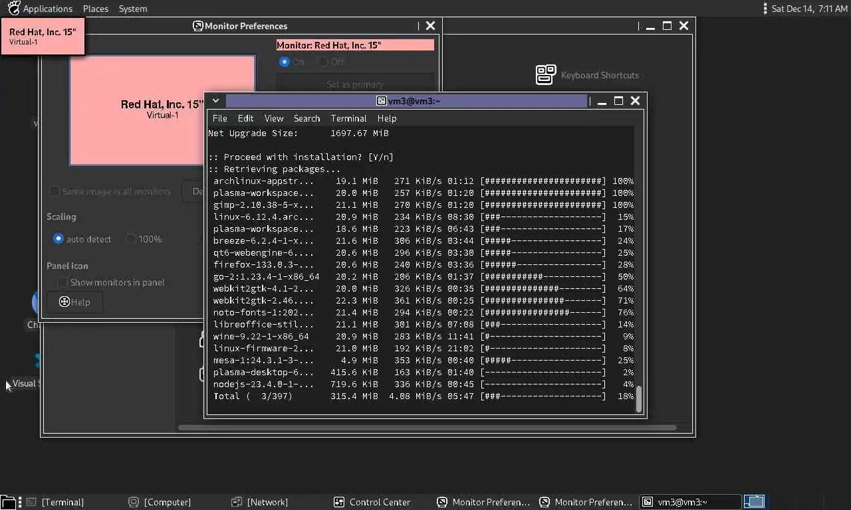Select the monitor On radio button
The width and height of the screenshot is (851, 510).
pyautogui.click(x=285, y=62)
